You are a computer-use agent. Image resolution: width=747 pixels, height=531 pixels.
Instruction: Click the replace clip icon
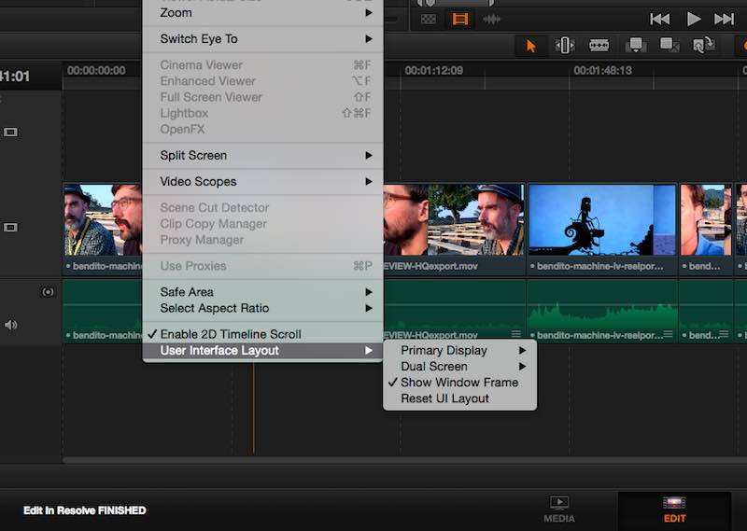703,45
